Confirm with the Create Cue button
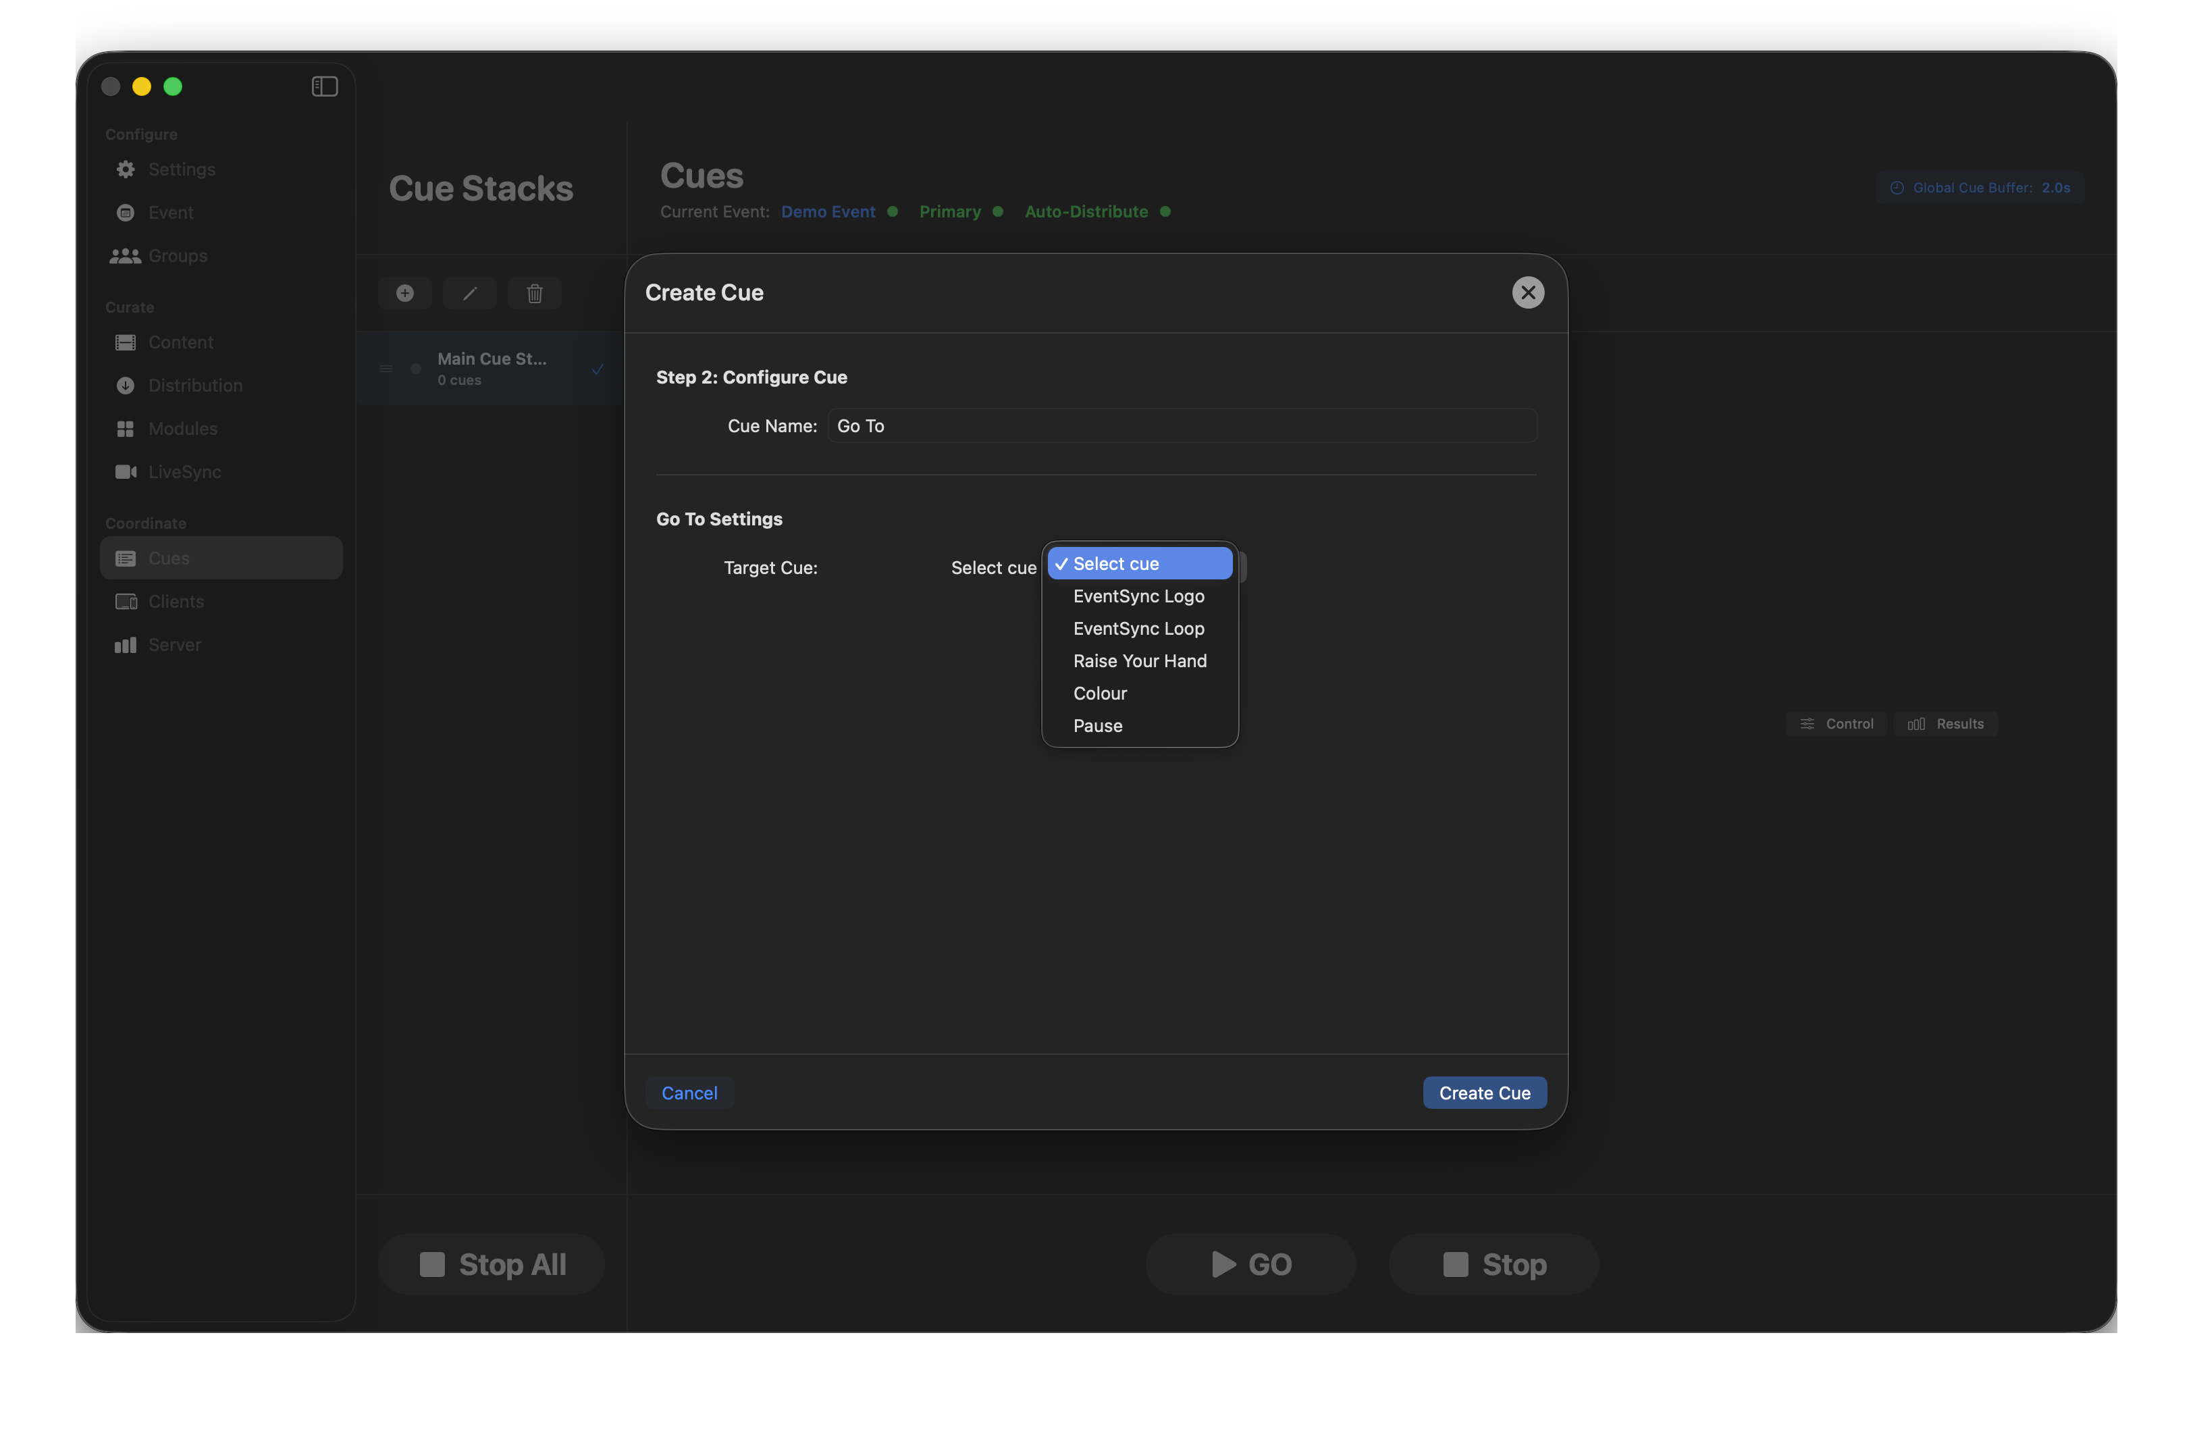Screen dimensions: 2193x1433 (x=1485, y=1093)
